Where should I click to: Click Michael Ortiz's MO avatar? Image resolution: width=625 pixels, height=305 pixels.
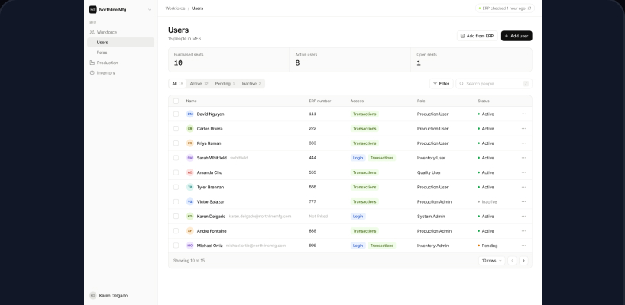189,246
